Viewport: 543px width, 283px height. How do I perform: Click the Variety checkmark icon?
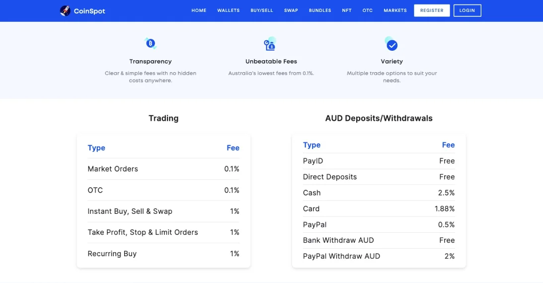(391, 44)
